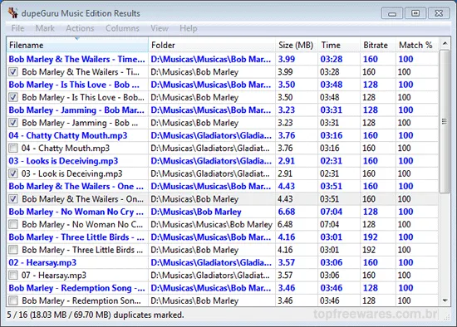The width and height of the screenshot is (457, 327).
Task: Select reference row 'Bob Marley - No Woman No Cry ...'
Action: pyautogui.click(x=223, y=212)
